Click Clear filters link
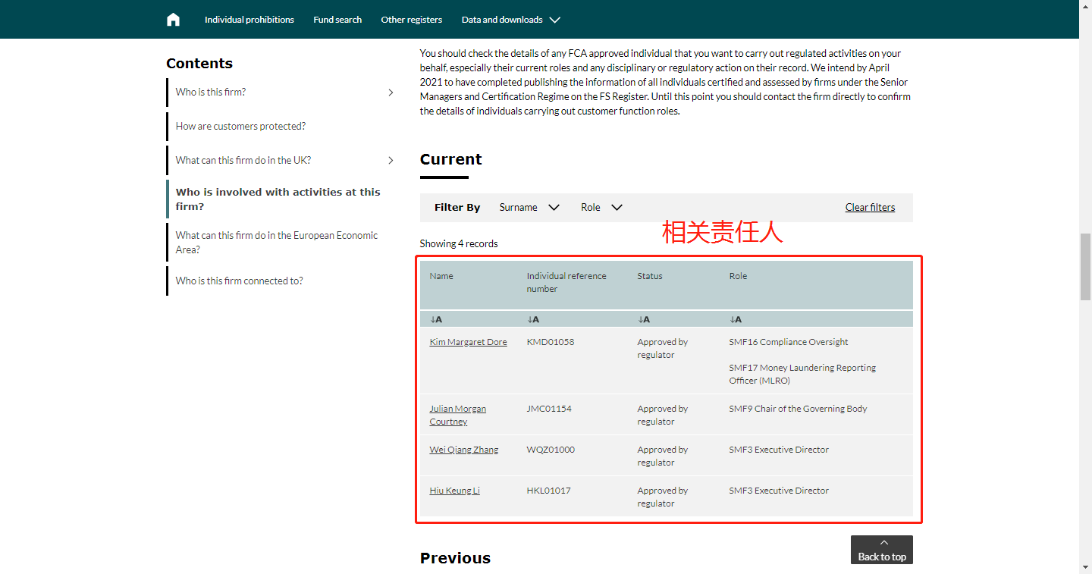The image size is (1092, 574). click(870, 208)
